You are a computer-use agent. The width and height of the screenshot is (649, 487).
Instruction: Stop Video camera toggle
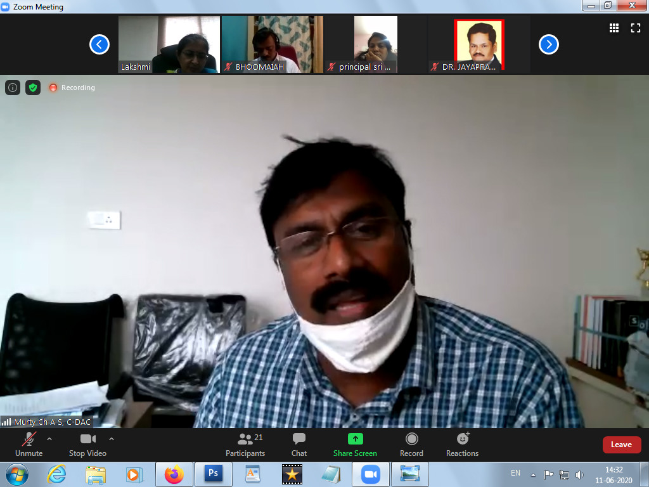click(87, 445)
